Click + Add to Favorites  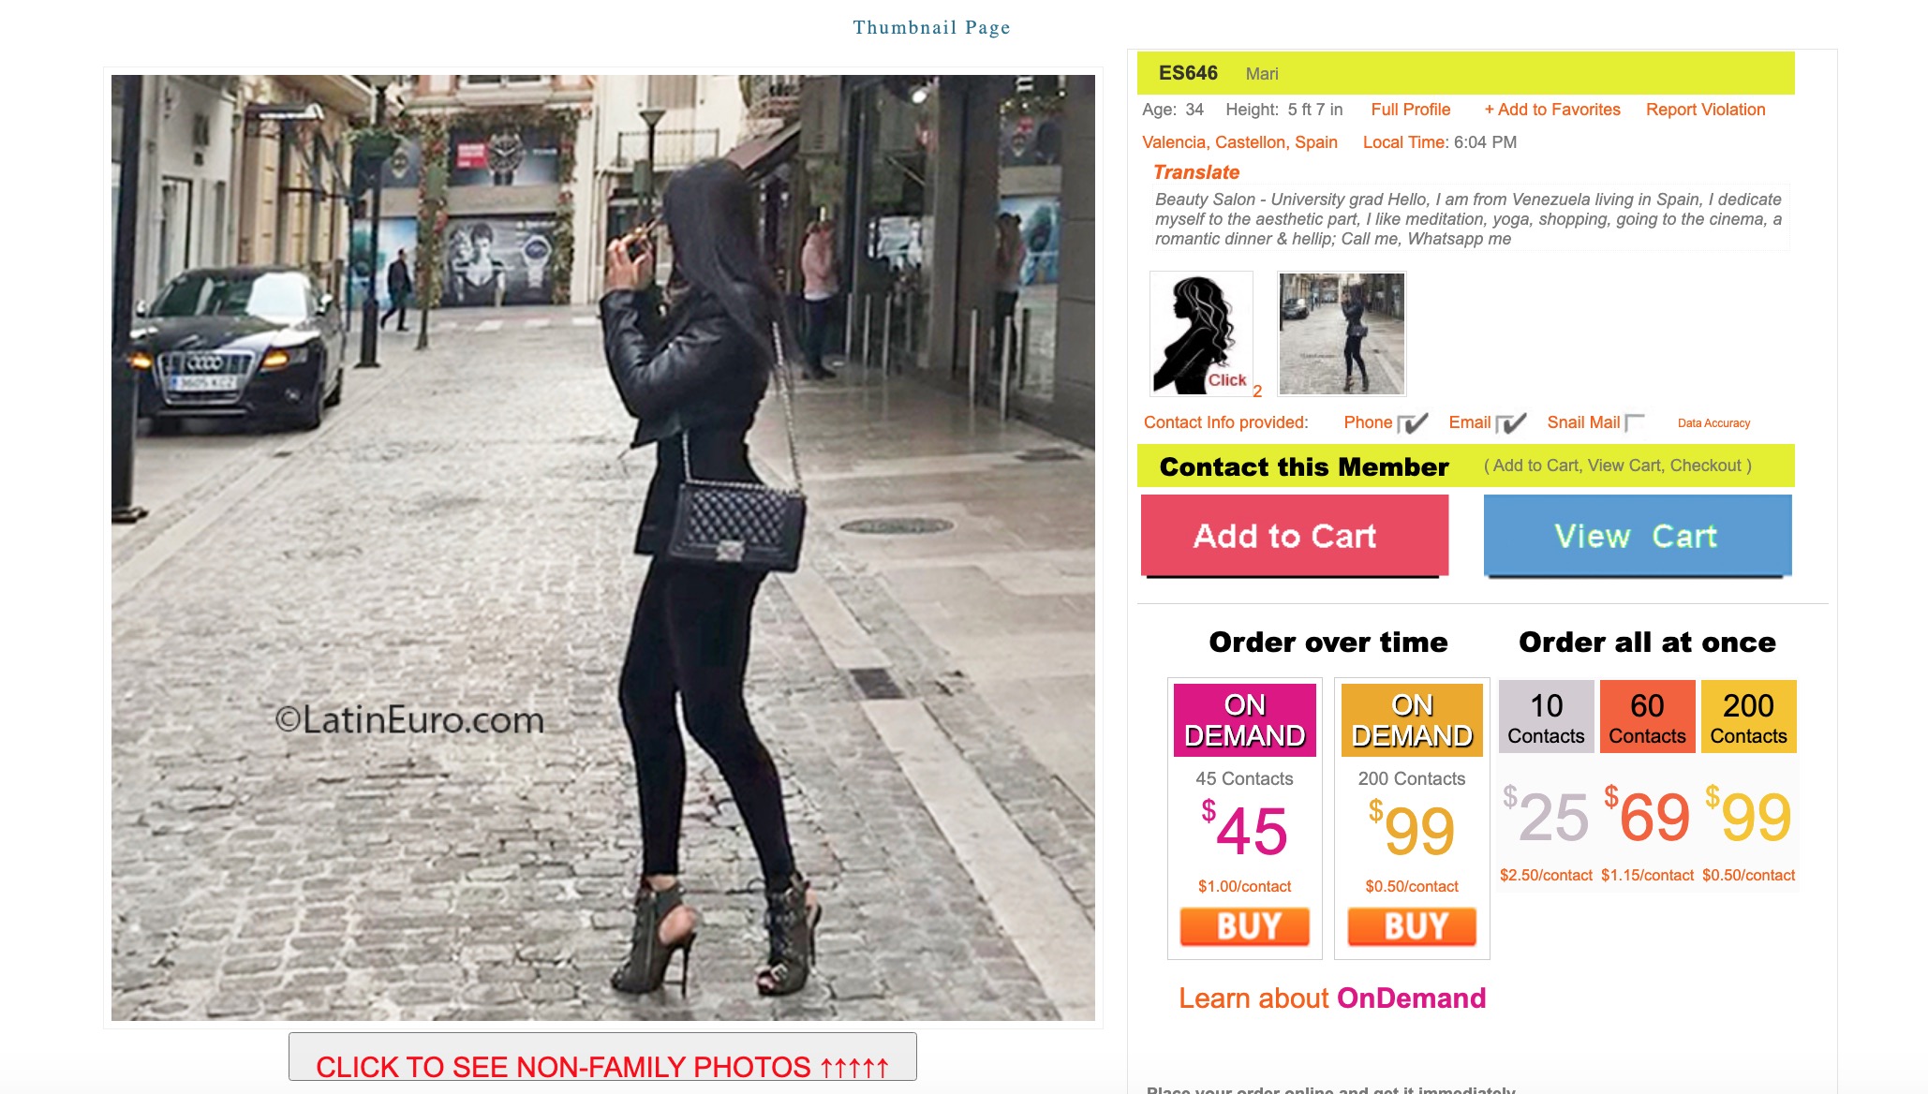[1552, 110]
